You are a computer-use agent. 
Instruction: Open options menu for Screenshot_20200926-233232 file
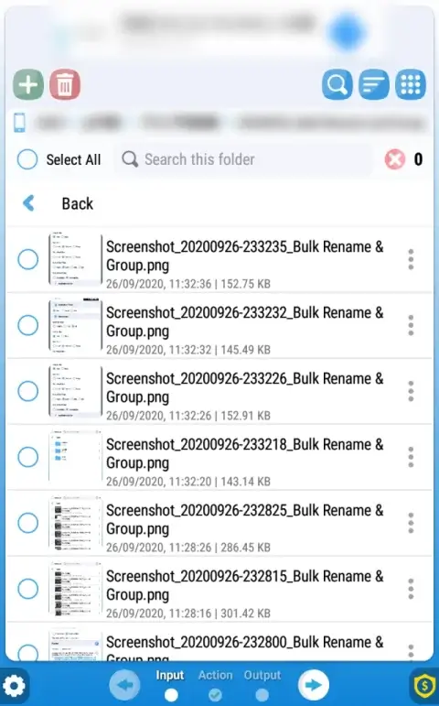411,325
